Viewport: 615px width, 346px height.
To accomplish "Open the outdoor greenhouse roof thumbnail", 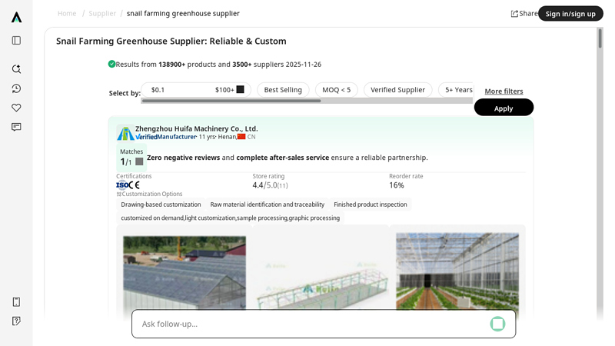I will pyautogui.click(x=184, y=273).
